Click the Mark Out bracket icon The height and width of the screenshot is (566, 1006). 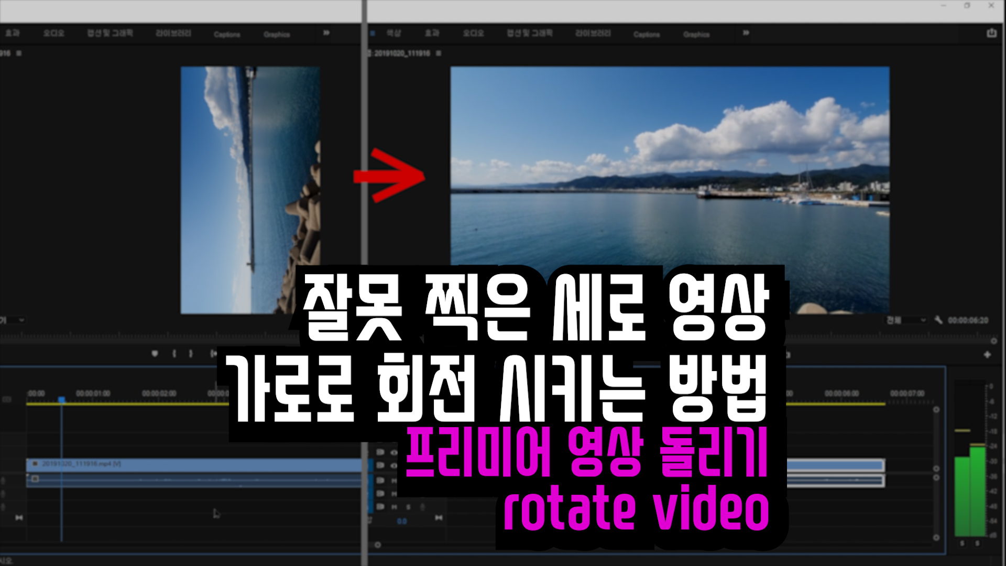pos(191,354)
